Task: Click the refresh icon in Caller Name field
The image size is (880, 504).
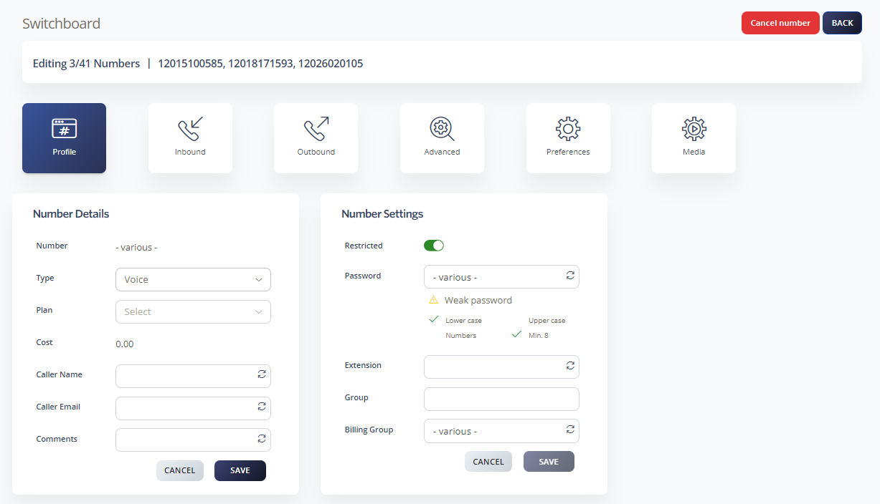Action: (262, 374)
